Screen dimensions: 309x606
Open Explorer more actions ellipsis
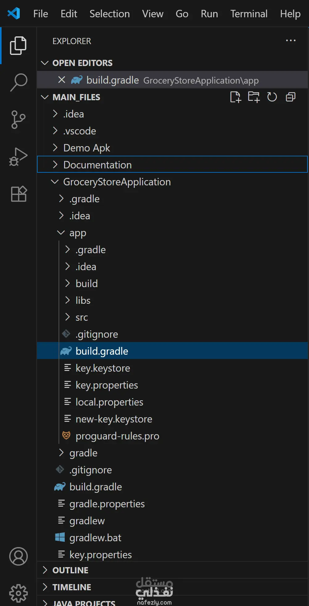point(290,41)
